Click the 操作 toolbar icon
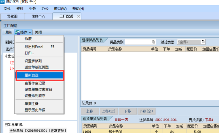This screenshot has height=133, width=219. pos(17,32)
